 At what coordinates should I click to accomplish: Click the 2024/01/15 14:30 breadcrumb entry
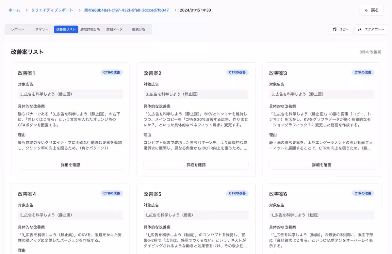(196, 10)
